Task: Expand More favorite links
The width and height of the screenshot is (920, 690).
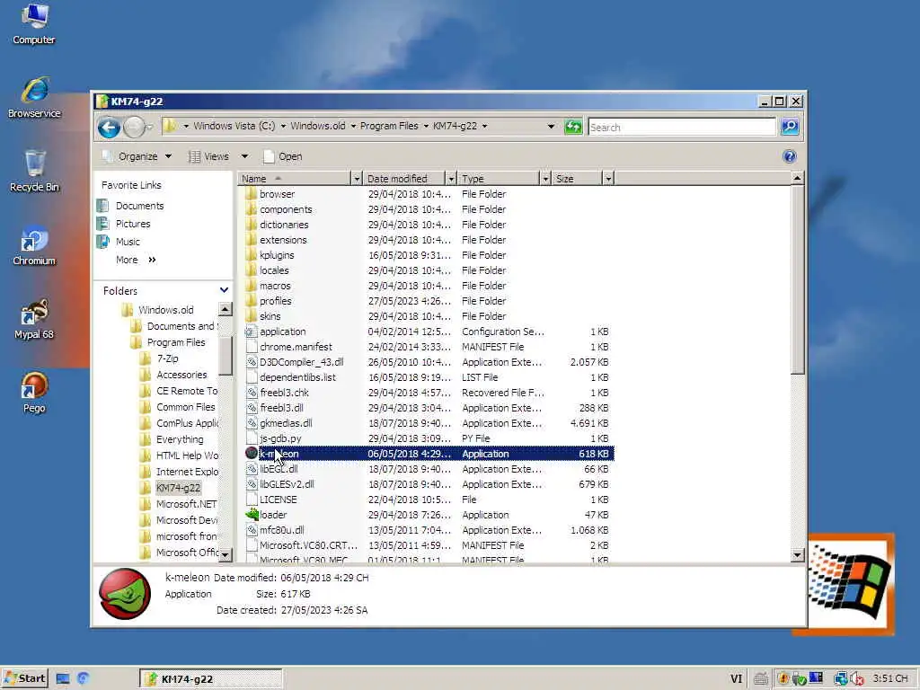Action: (x=137, y=260)
